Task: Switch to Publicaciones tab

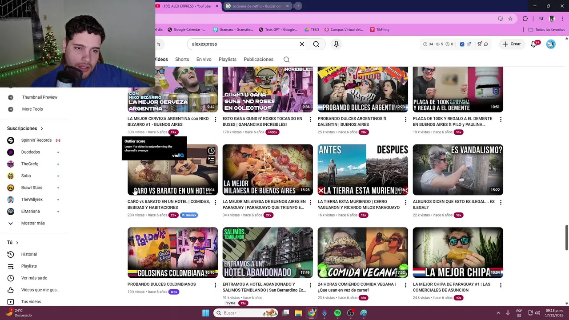Action: point(258,60)
